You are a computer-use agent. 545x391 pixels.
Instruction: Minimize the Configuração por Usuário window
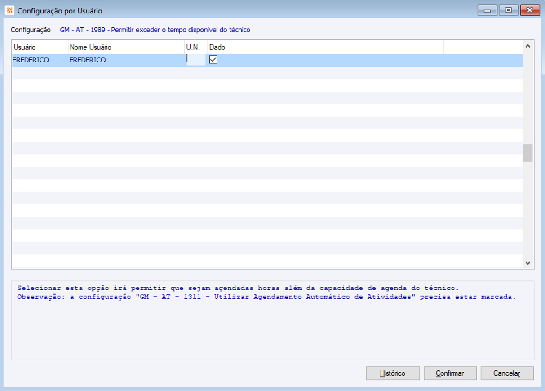[x=487, y=10]
